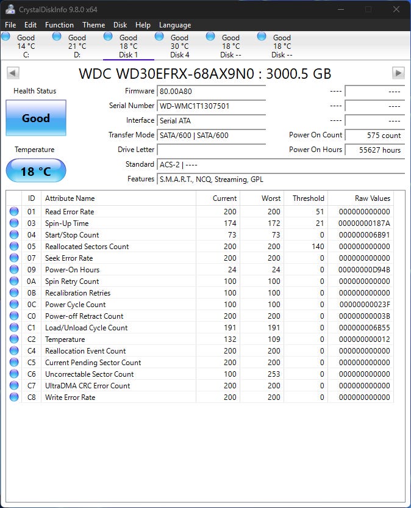The width and height of the screenshot is (411, 508).
Task: Click the Current column header
Action: 218,198
